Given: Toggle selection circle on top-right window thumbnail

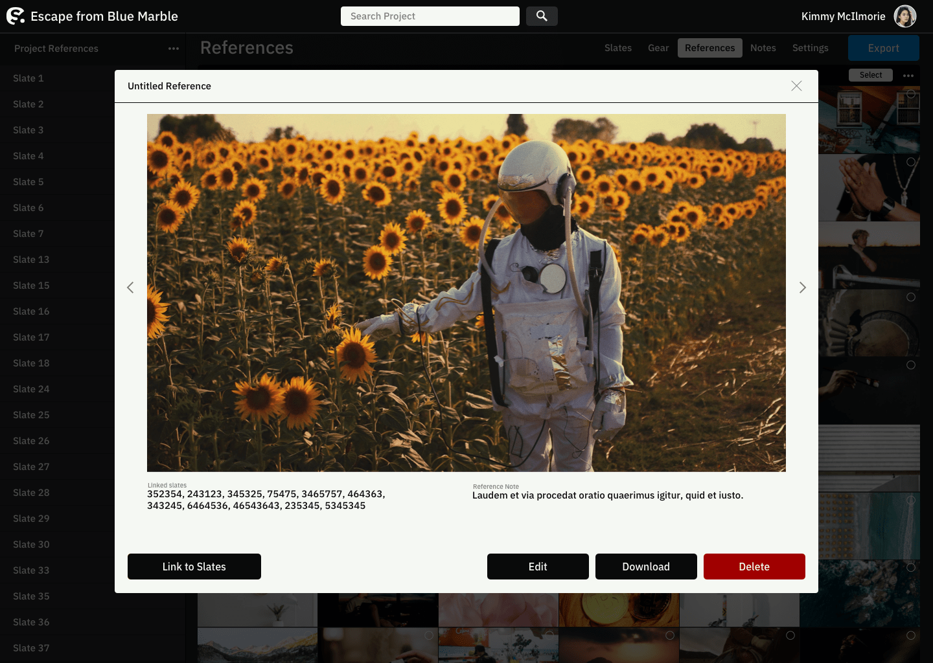Looking at the screenshot, I should [x=911, y=95].
